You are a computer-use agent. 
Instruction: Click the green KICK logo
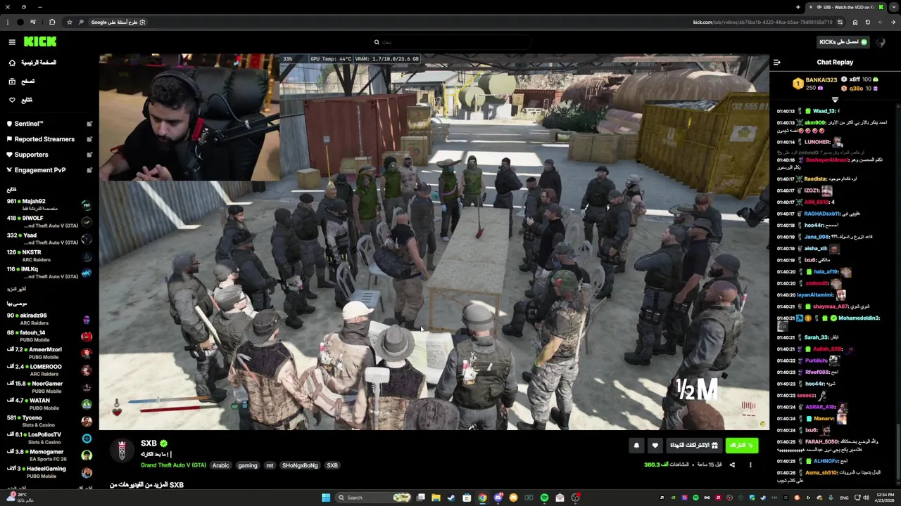point(39,42)
